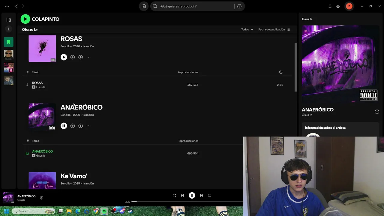Open the third playlist cover in sidebar
The height and width of the screenshot is (216, 384).
point(8,67)
